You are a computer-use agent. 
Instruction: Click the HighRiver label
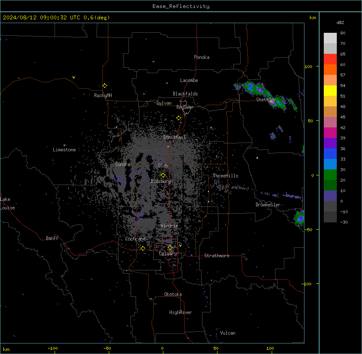point(181,312)
